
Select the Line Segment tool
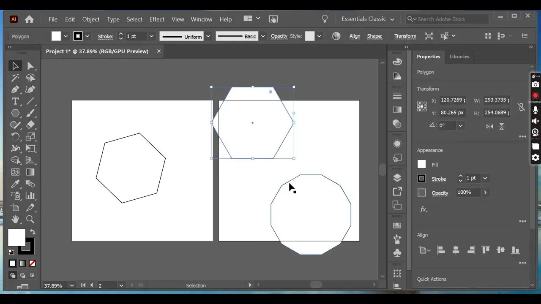click(x=30, y=101)
